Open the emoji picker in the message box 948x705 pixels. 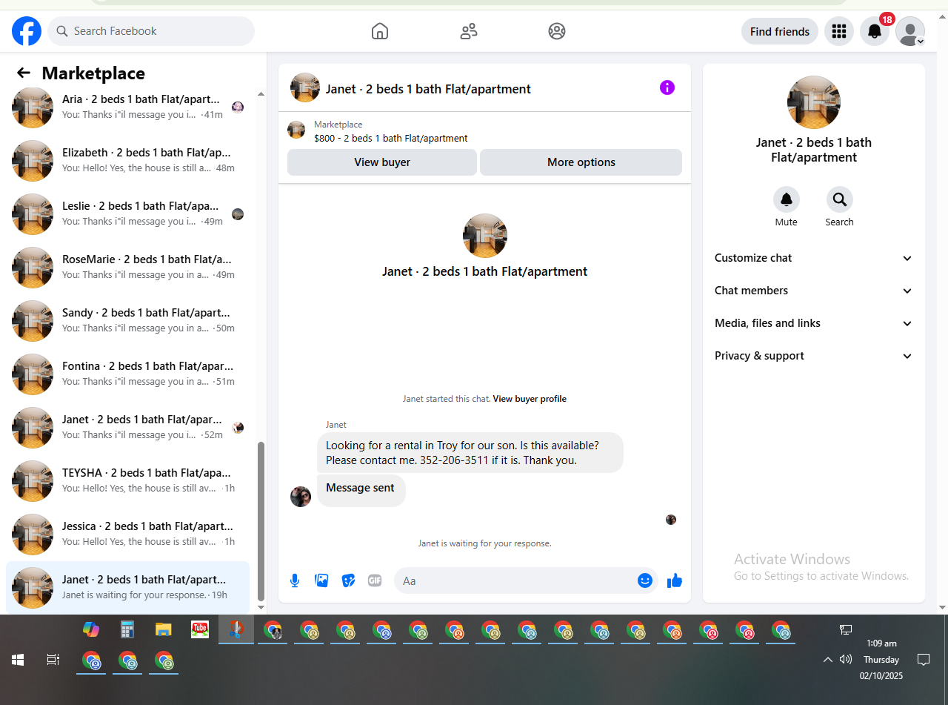645,580
